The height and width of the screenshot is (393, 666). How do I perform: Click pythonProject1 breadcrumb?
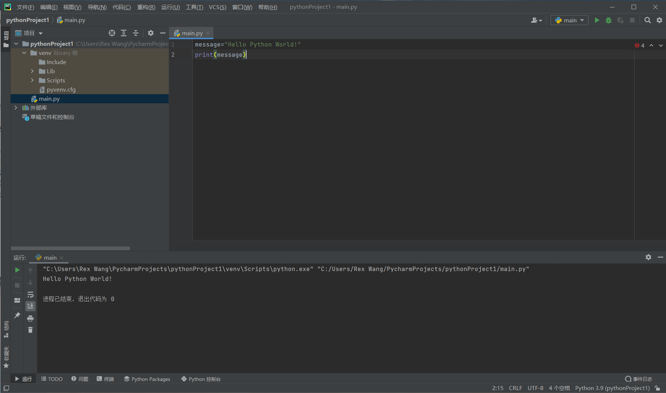pyautogui.click(x=27, y=20)
